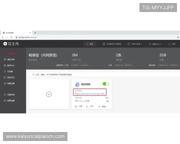The width and height of the screenshot is (180, 144).
Task: Click 诊断 on 我的相册 card
Action: 79,106
